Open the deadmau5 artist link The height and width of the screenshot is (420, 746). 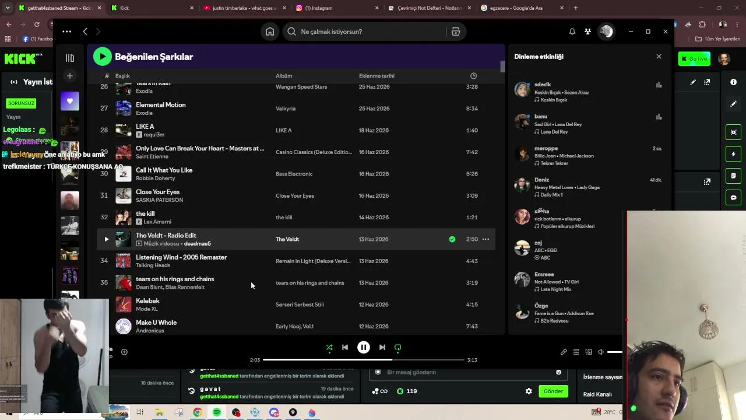click(x=197, y=244)
